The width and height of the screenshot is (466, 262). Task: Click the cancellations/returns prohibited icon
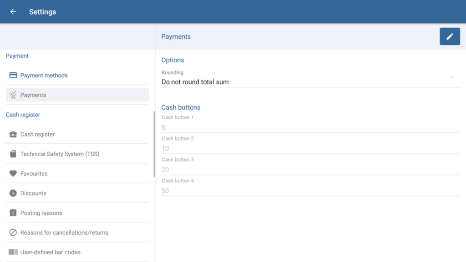[13, 232]
